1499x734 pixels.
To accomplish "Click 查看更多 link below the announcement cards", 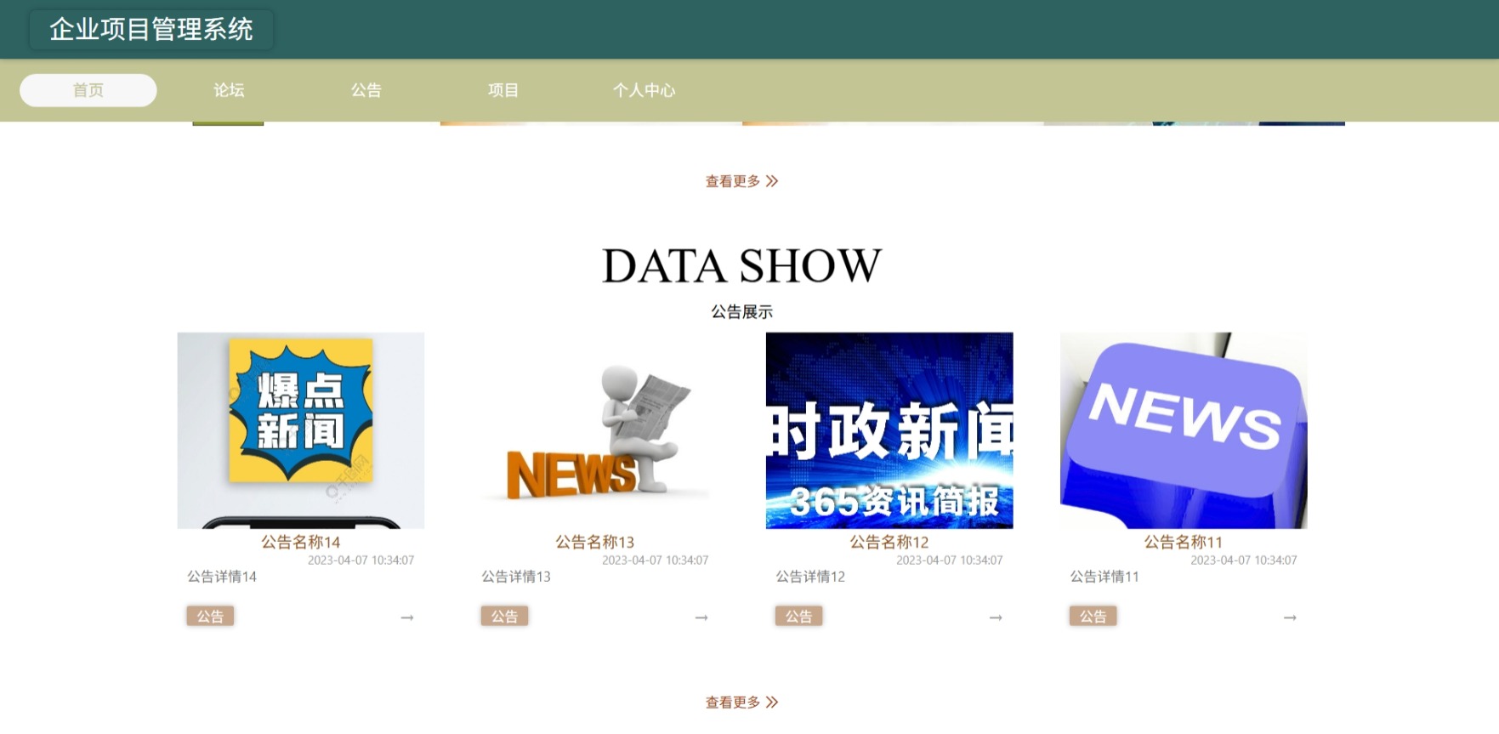I will [x=741, y=703].
